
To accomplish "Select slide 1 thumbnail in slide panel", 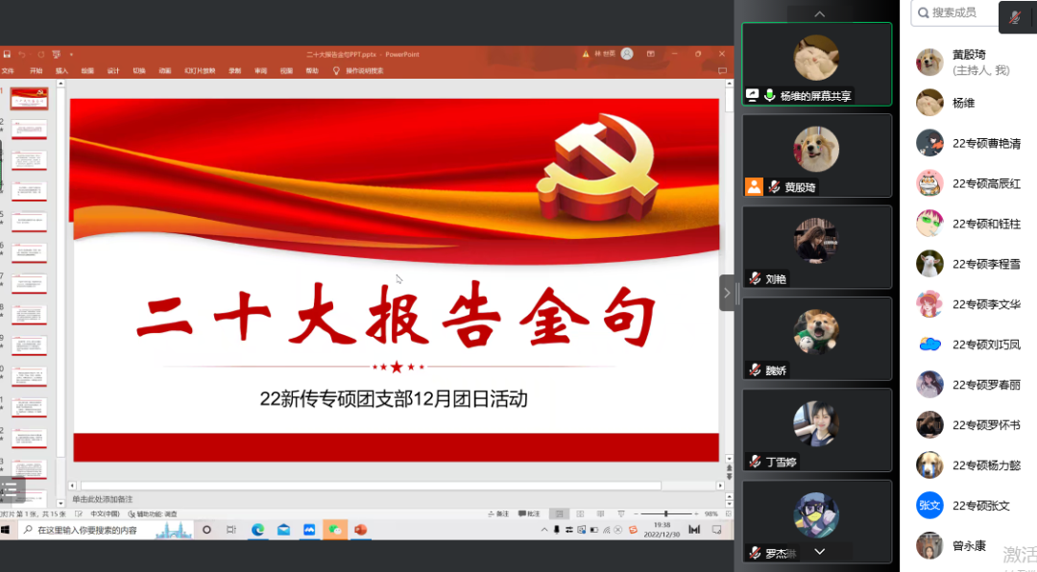I will [29, 99].
